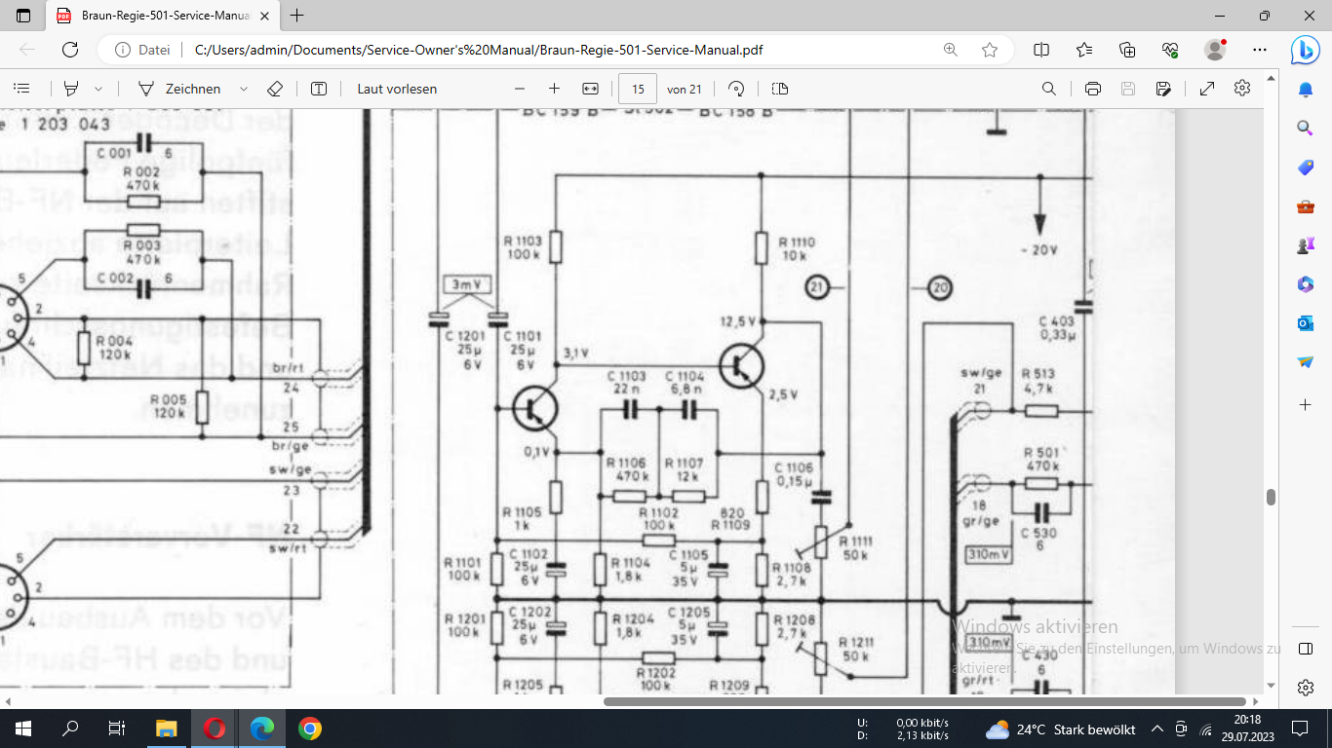The height and width of the screenshot is (748, 1332).
Task: Open sidebar Drop paper-plane icon
Action: [1306, 362]
